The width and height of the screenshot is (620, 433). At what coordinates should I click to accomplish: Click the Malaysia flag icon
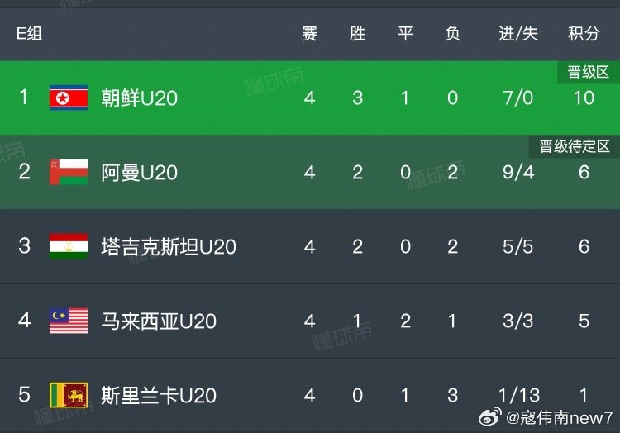69,321
